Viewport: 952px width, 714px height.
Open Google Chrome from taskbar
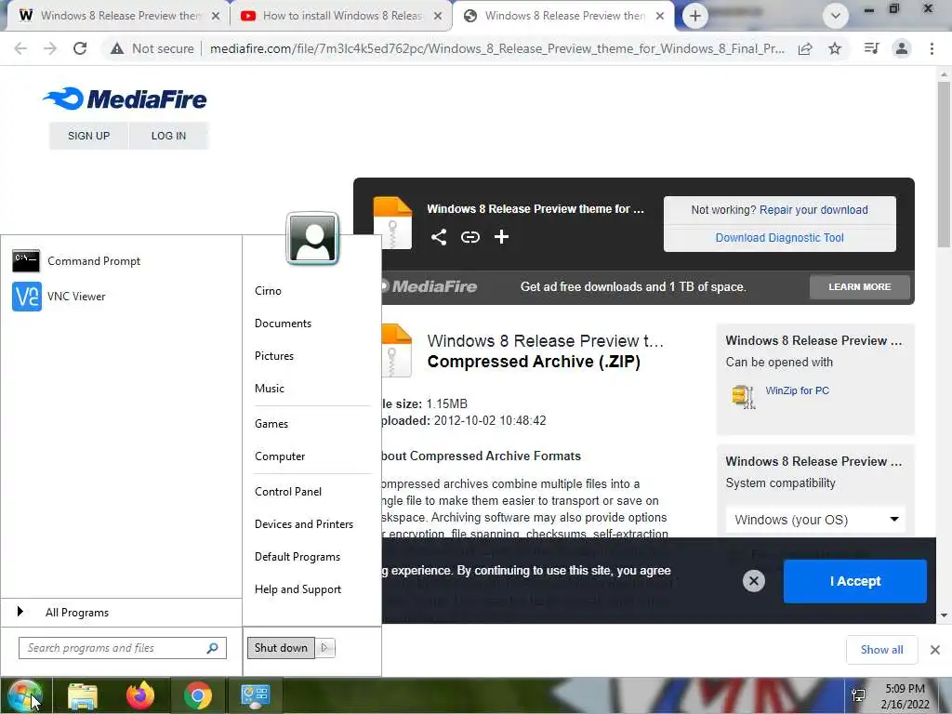click(197, 695)
